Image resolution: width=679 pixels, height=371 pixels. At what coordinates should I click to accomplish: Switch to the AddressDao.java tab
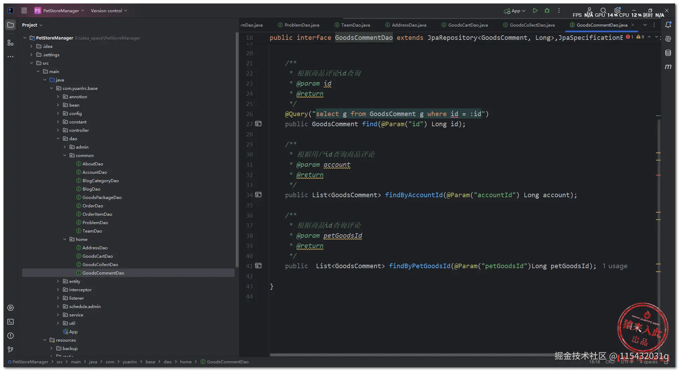click(x=406, y=25)
